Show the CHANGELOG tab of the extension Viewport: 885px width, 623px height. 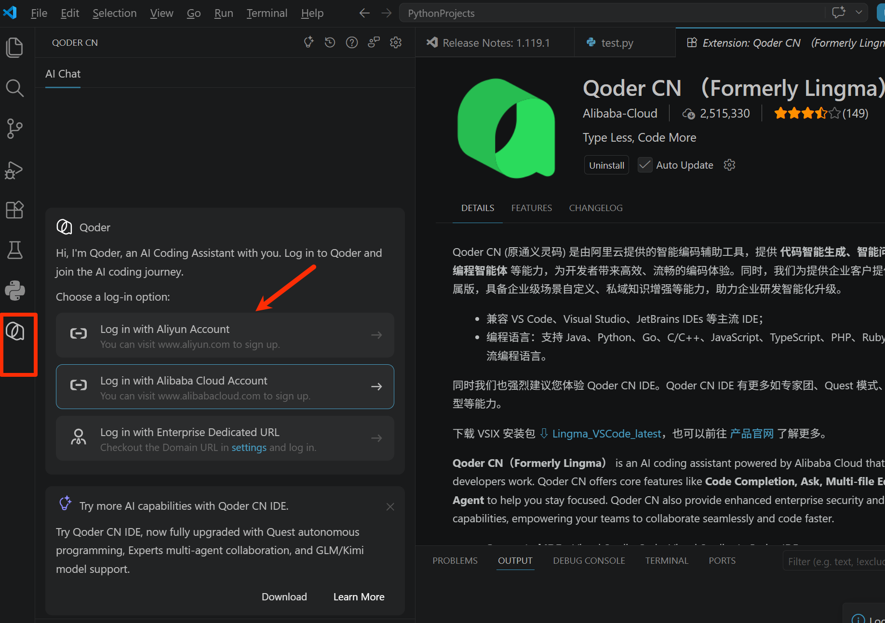point(596,208)
